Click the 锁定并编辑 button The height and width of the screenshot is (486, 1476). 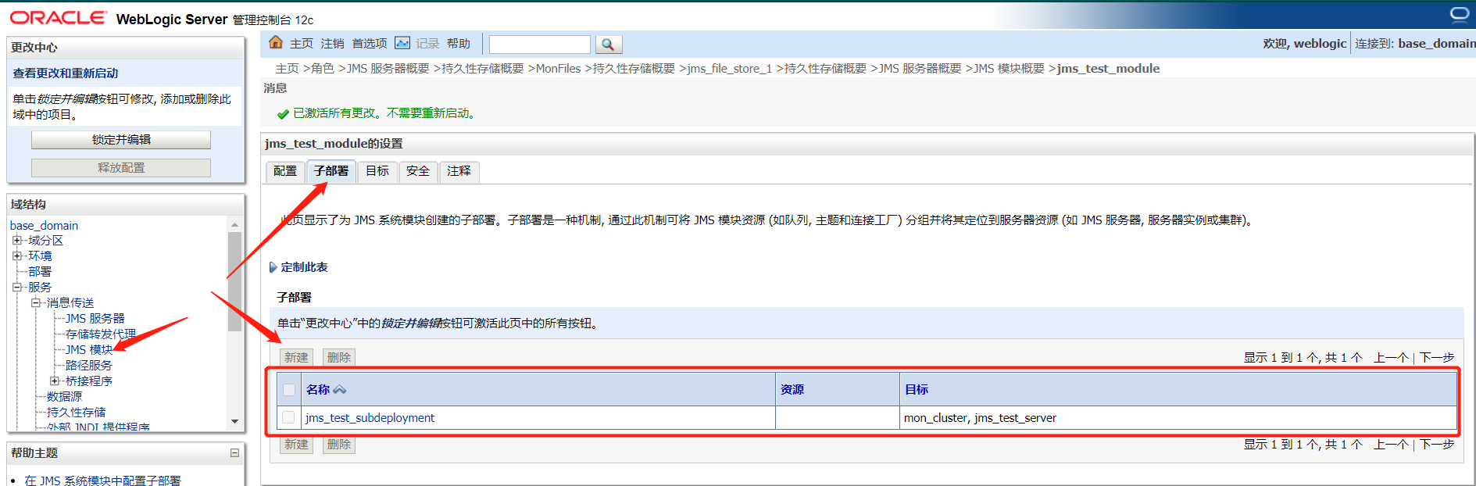coord(121,140)
